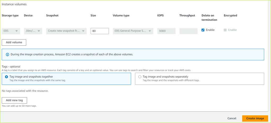Click the Tags - optional label

pos(11,66)
